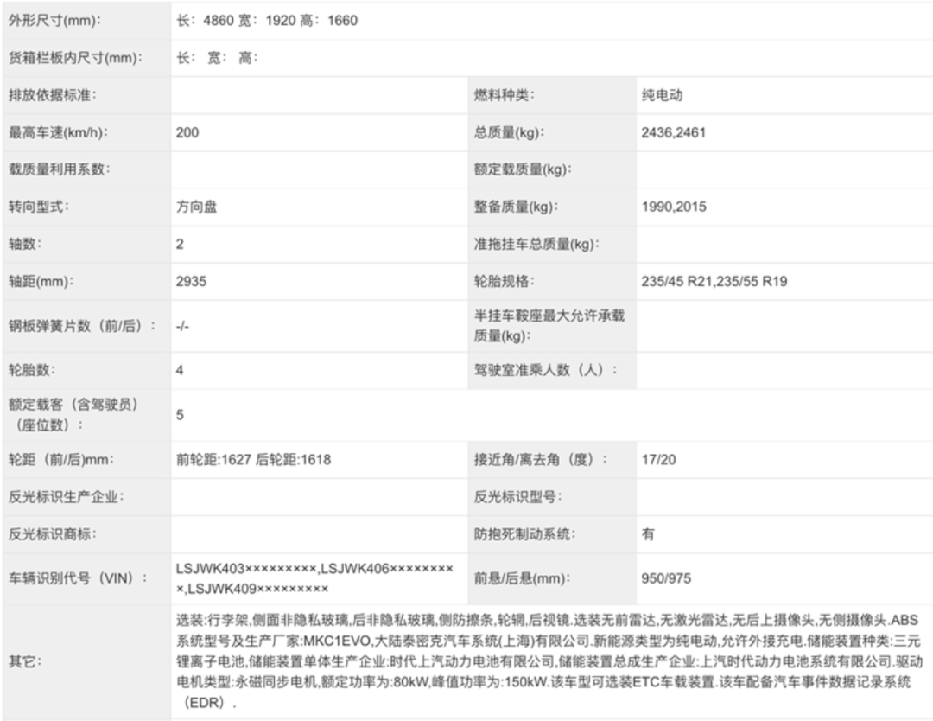
Task: Click the 其它 label
Action: click(x=25, y=661)
